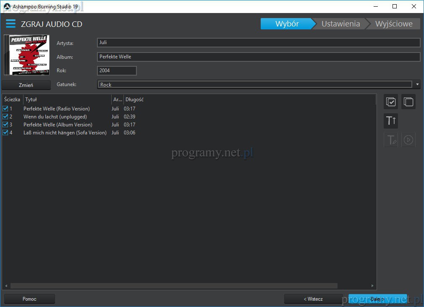The width and height of the screenshot is (424, 307).
Task: Click the edit track title icon
Action: [x=391, y=140]
